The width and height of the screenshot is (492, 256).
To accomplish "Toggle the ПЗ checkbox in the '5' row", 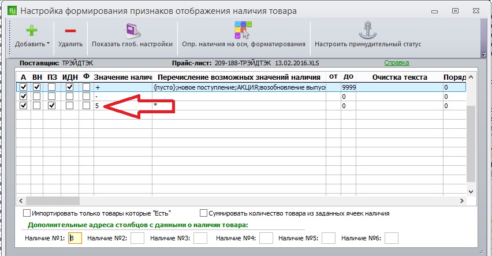I will pyautogui.click(x=52, y=106).
